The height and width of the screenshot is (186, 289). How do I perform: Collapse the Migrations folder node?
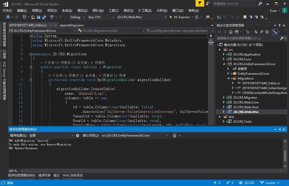pos(228,78)
